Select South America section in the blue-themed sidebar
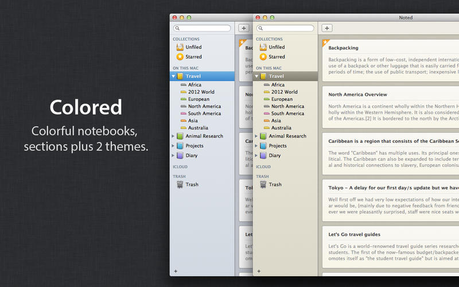The image size is (459, 287). [x=204, y=114]
